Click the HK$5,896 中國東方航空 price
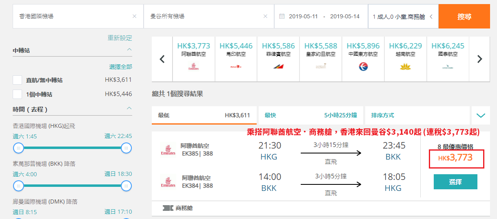497x219 pixels. tap(363, 46)
